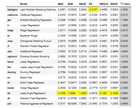
Task: Select the lightgbm row index
Action: pyautogui.click(x=13, y=10)
